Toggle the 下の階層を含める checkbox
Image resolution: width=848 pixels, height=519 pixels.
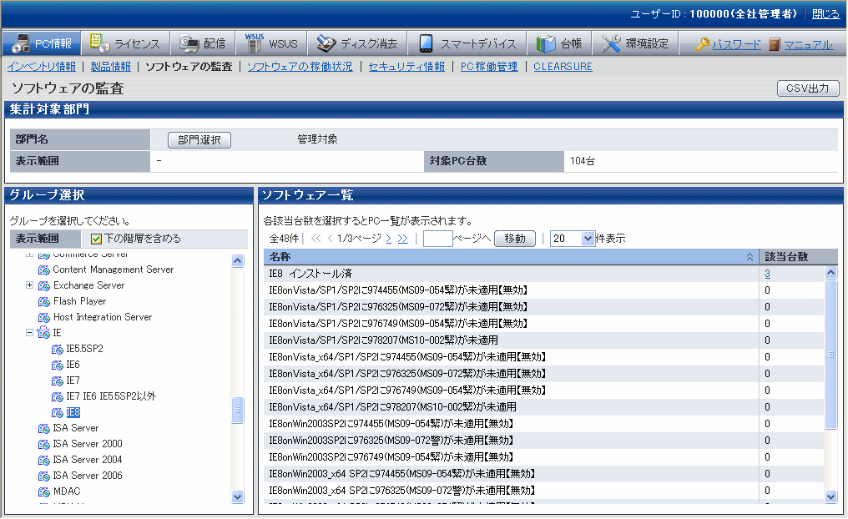point(96,239)
